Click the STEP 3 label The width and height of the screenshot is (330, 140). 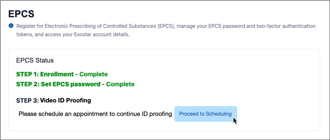(x=27, y=101)
